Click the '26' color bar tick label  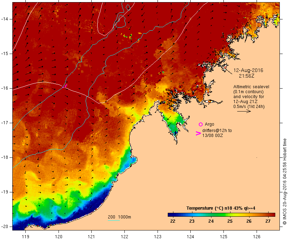(249, 221)
